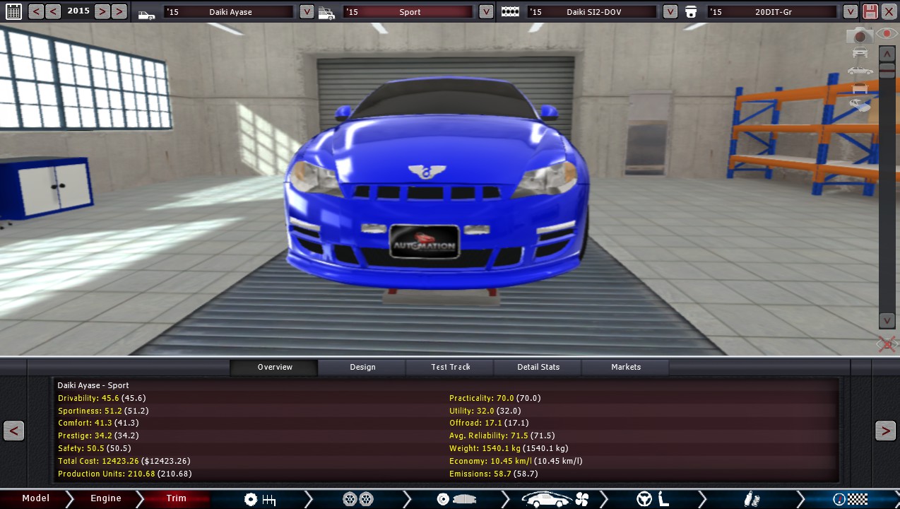Toggle the crossed-out eye hide icon
This screenshot has height=509, width=900.
click(887, 344)
